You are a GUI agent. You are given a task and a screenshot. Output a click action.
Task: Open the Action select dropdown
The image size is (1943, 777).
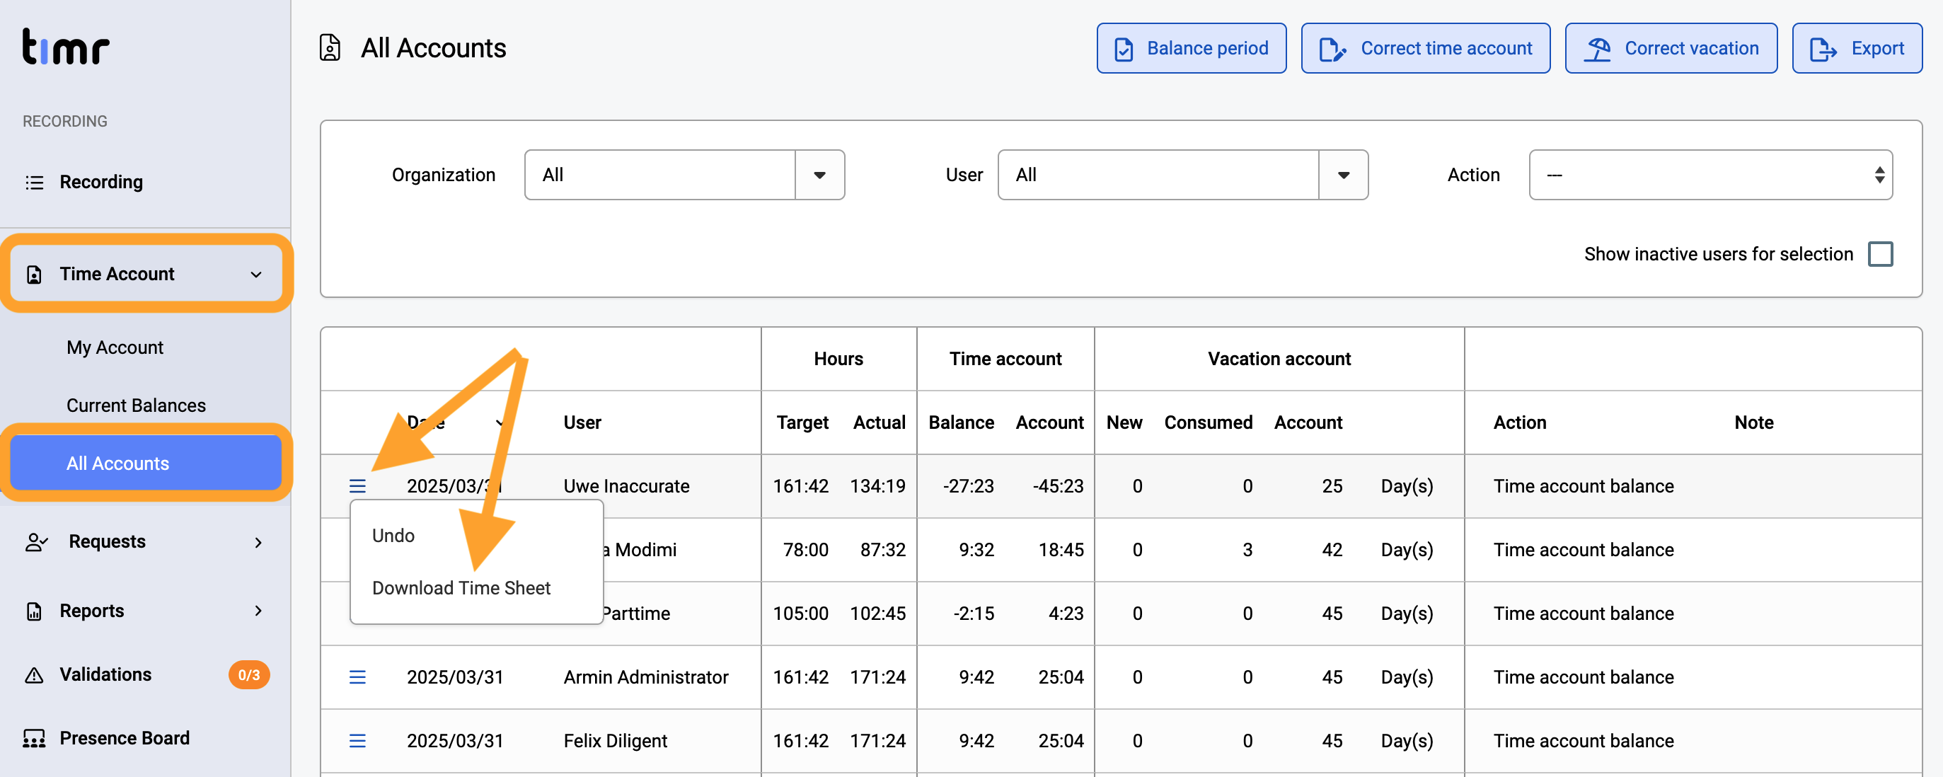click(1710, 175)
